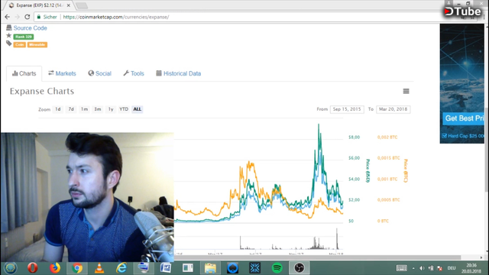The height and width of the screenshot is (275, 489).
Task: Switch to the Charts tab
Action: [x=24, y=73]
